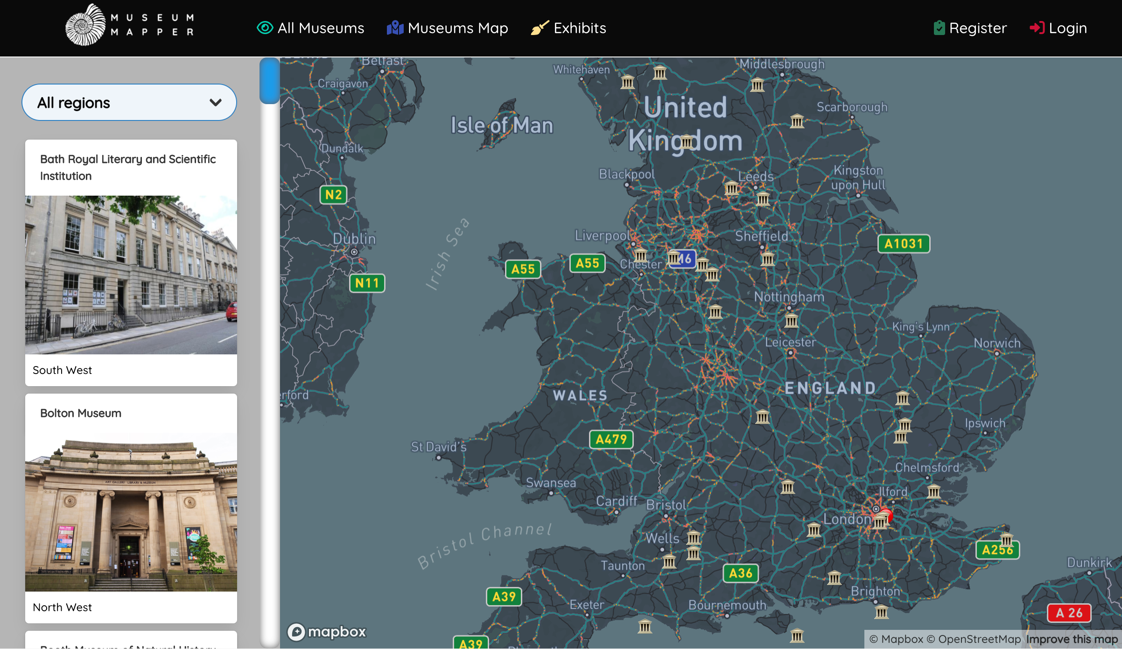This screenshot has height=649, width=1122.
Task: Select museum marker on Kingdom label
Action: (687, 141)
